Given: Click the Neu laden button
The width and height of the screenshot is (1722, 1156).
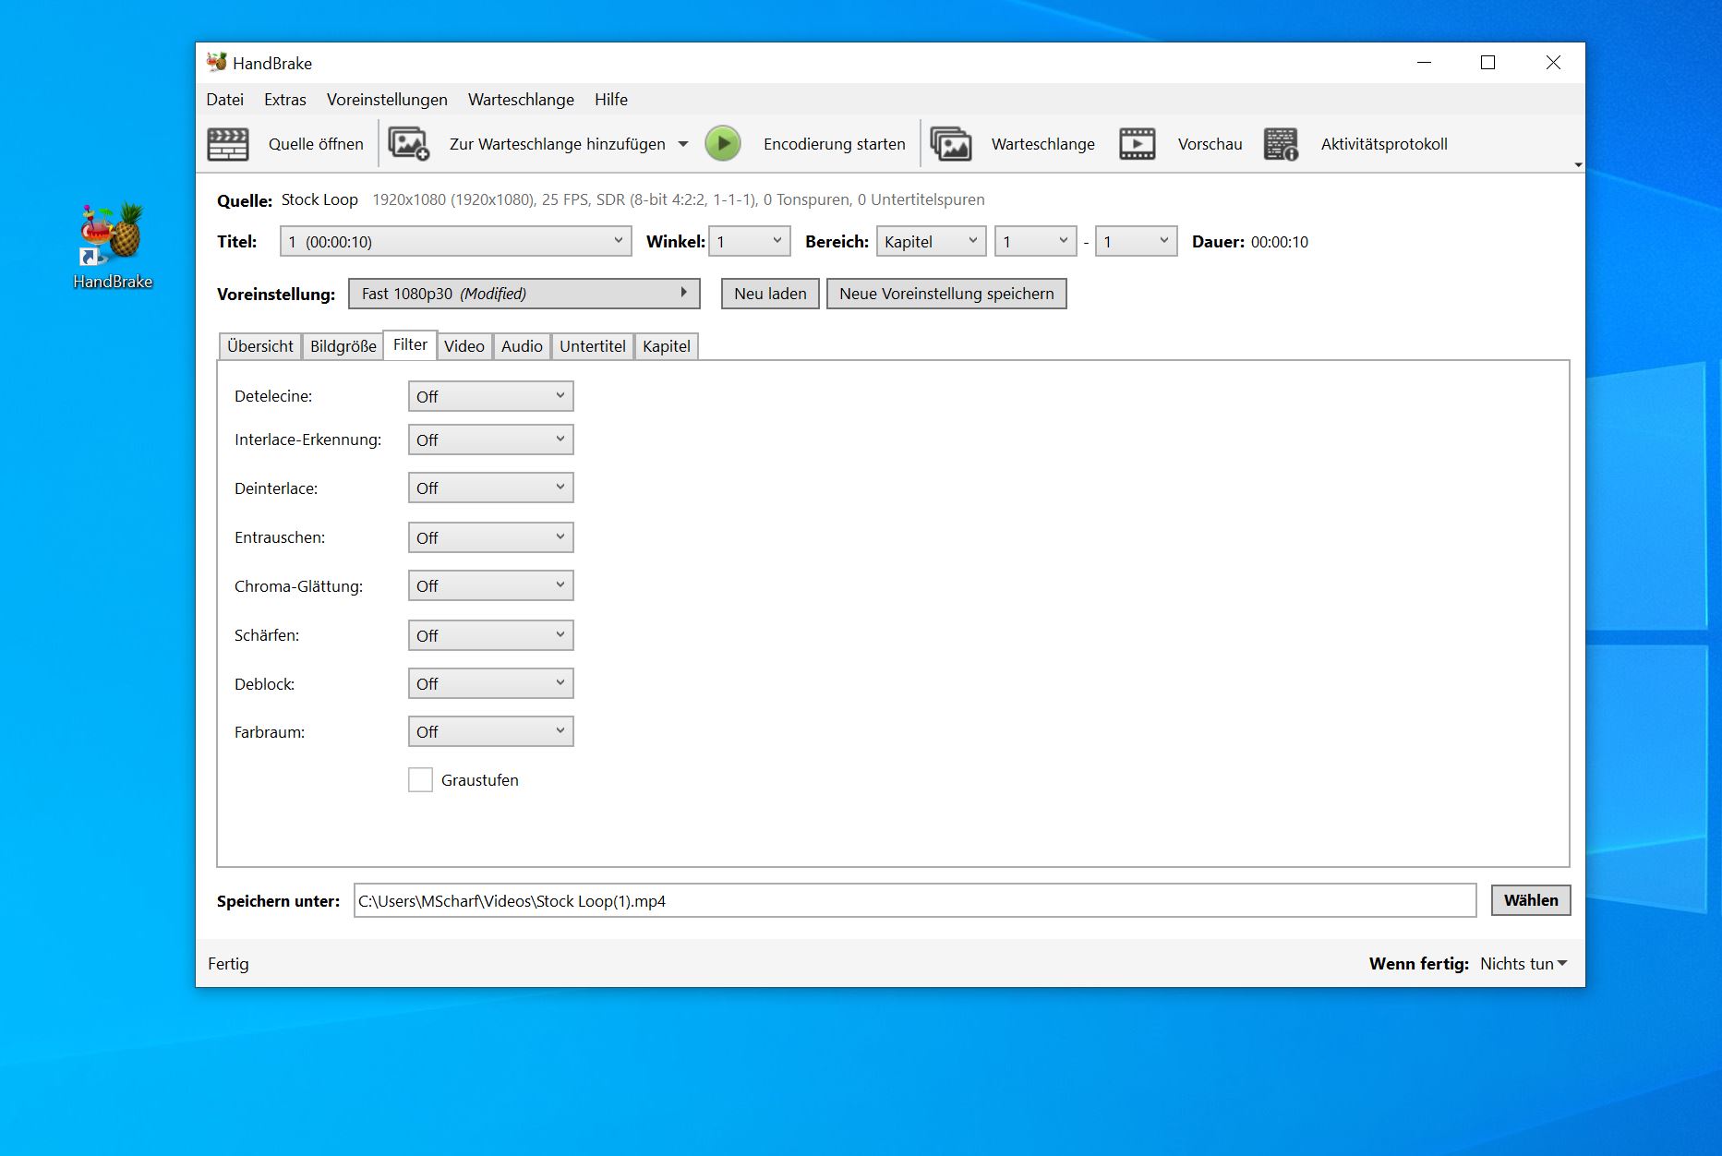Looking at the screenshot, I should pyautogui.click(x=770, y=294).
